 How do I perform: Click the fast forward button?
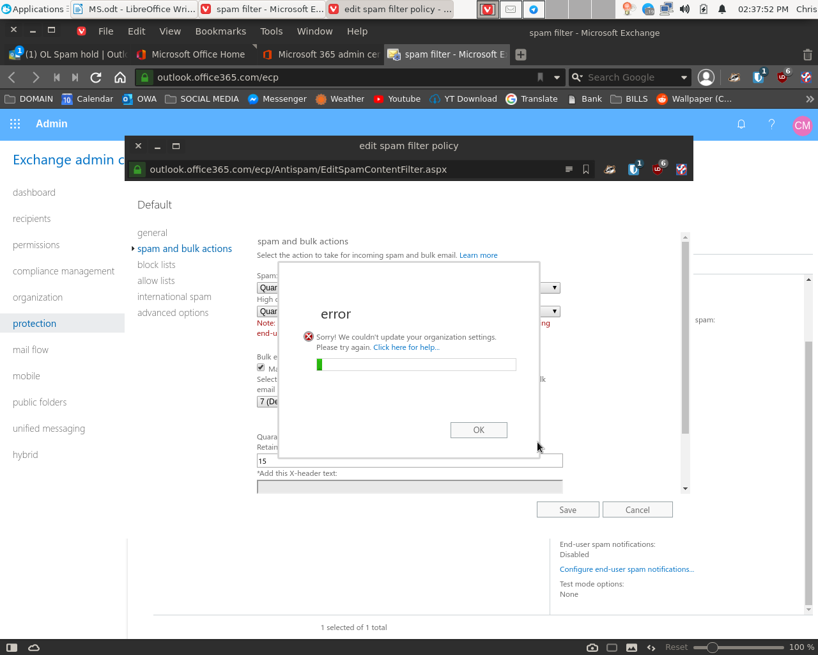pyautogui.click(x=75, y=77)
